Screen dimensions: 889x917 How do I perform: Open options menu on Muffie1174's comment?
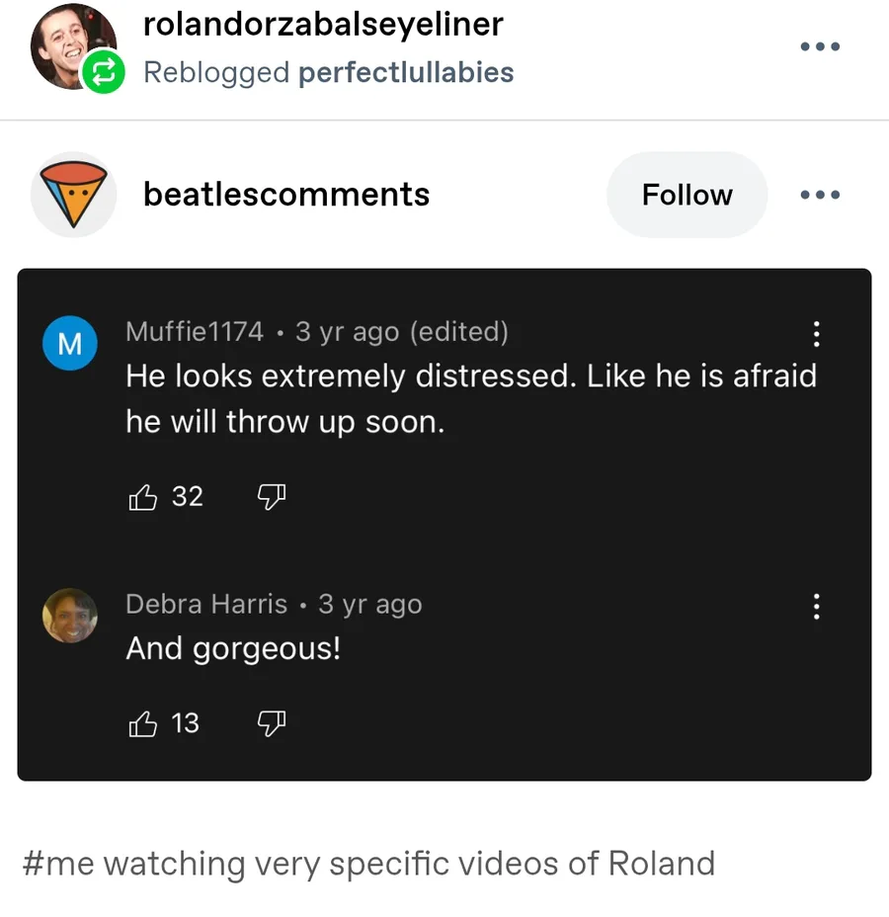816,334
